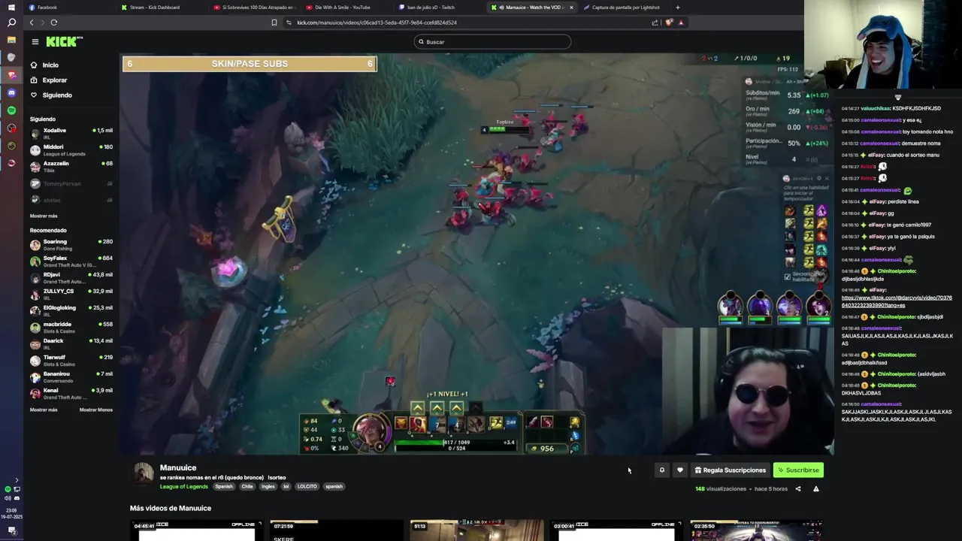Image resolution: width=962 pixels, height=541 pixels.
Task: Expand followed channels with Mostrar más
Action: coord(44,216)
